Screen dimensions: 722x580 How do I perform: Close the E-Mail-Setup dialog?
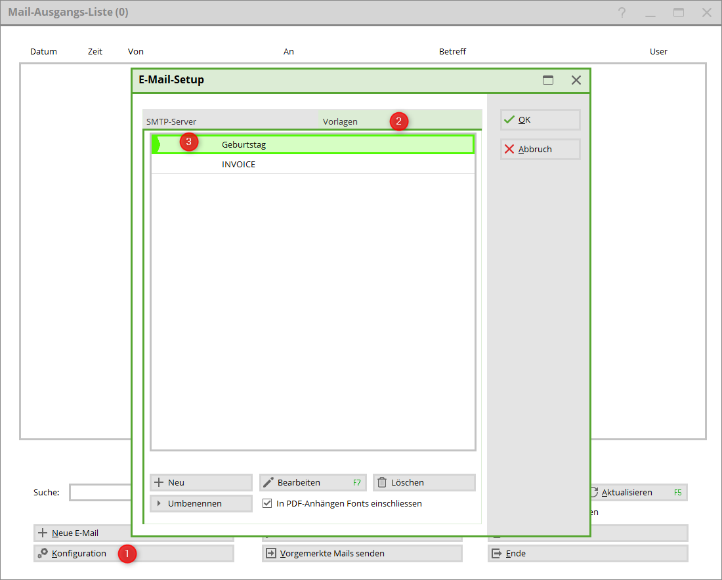(x=576, y=80)
